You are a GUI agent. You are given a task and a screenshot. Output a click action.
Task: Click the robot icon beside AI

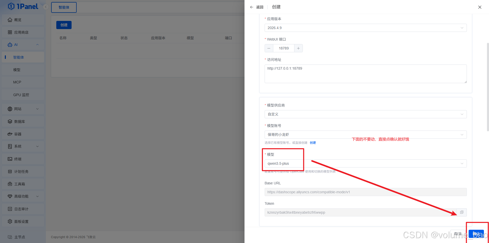click(10, 45)
